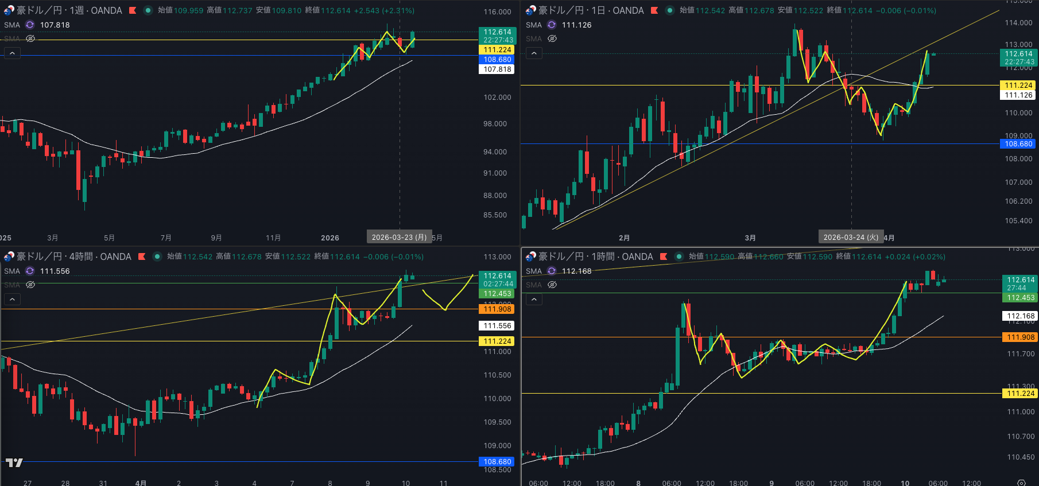Click the blue 108.680 price label on weekly chart
1039x486 pixels.
pyautogui.click(x=497, y=60)
